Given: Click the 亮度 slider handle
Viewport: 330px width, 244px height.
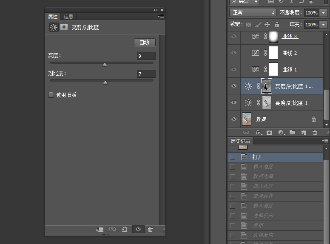Looking at the screenshot, I should click(x=105, y=65).
